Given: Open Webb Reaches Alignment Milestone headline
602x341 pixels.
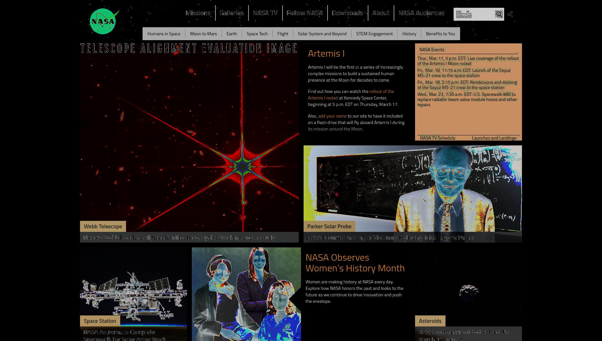Looking at the screenshot, I should click(179, 237).
